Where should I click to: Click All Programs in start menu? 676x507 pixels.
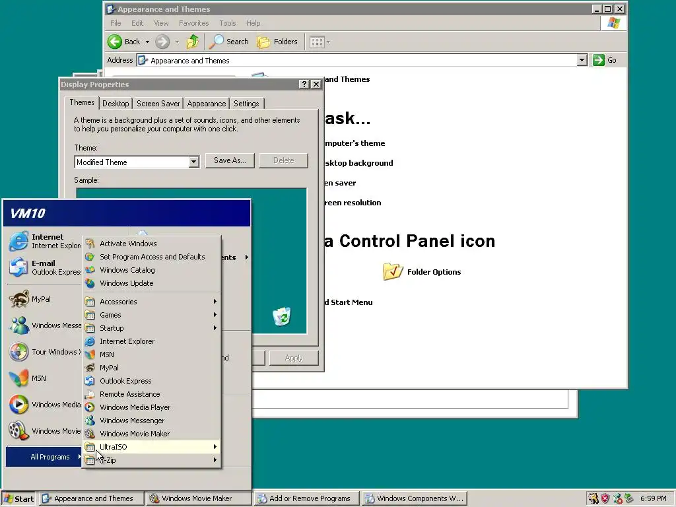click(44, 457)
